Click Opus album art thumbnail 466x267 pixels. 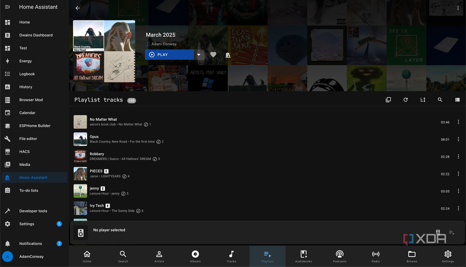coord(80,139)
